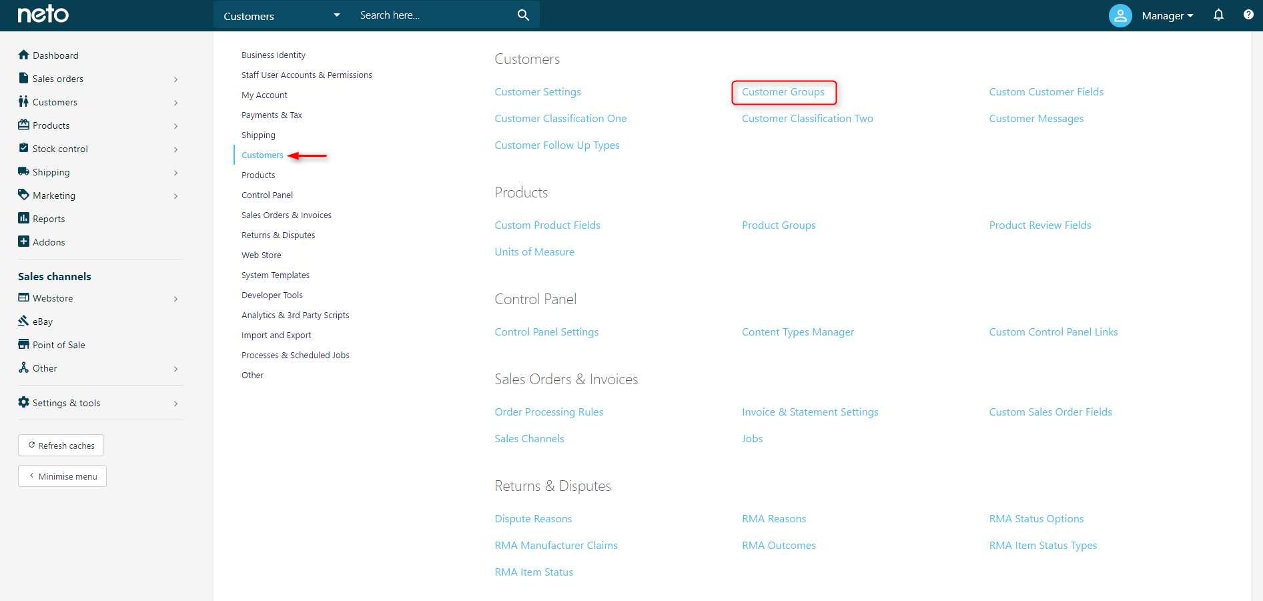This screenshot has height=601, width=1263.
Task: Expand Sales orders submenu chevron
Action: click(x=175, y=79)
